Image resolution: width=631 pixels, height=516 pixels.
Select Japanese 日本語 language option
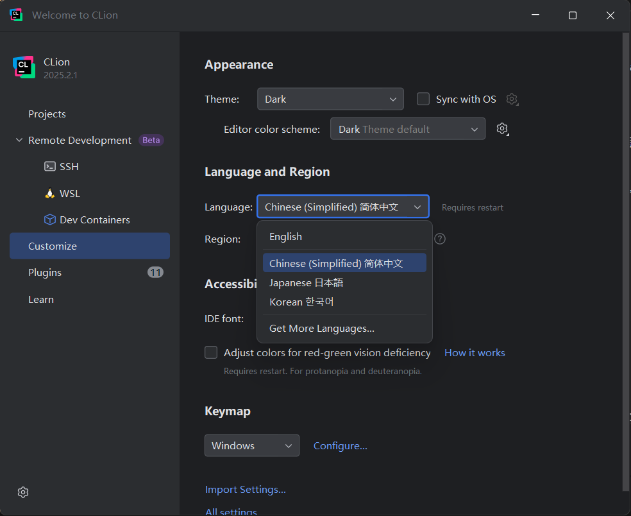click(x=344, y=283)
